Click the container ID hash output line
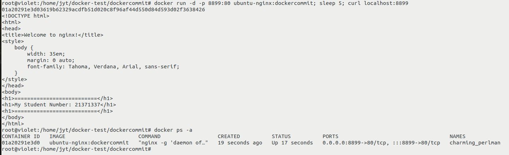The height and width of the screenshot is (155, 509). [x=103, y=10]
